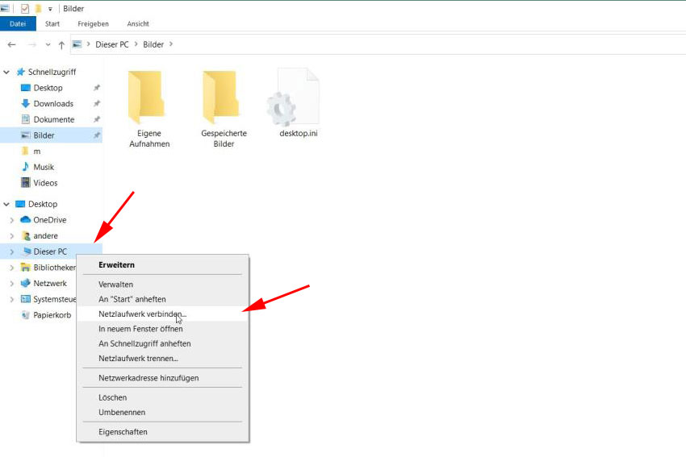Viewport: 686px width, 457px height.
Task: Expand the Netzwerk tree node
Action: tap(11, 284)
